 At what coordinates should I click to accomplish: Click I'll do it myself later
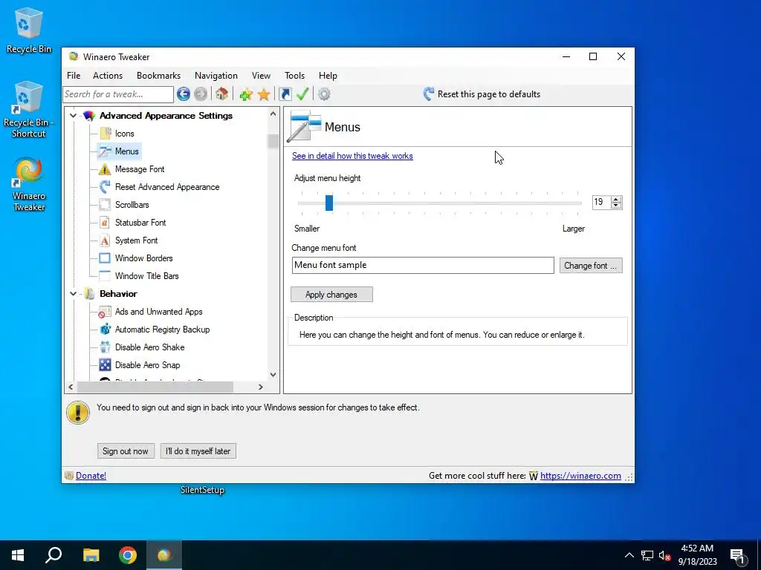click(198, 451)
